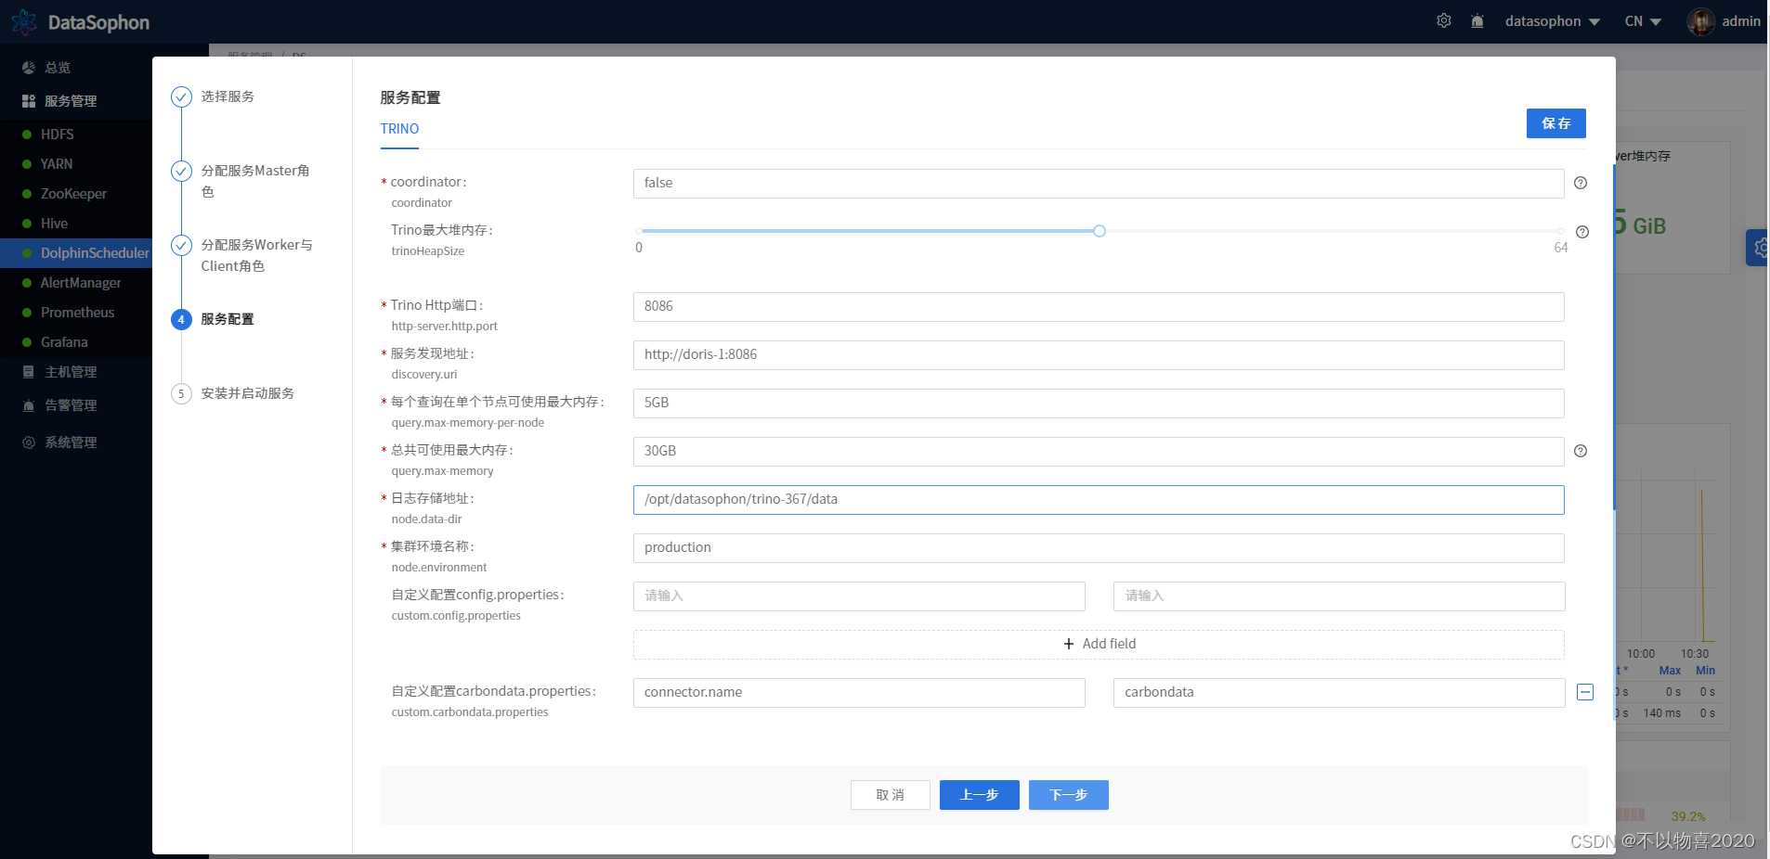Click the 告警管理 sidebar icon
The width and height of the screenshot is (1770, 859).
[x=29, y=405]
